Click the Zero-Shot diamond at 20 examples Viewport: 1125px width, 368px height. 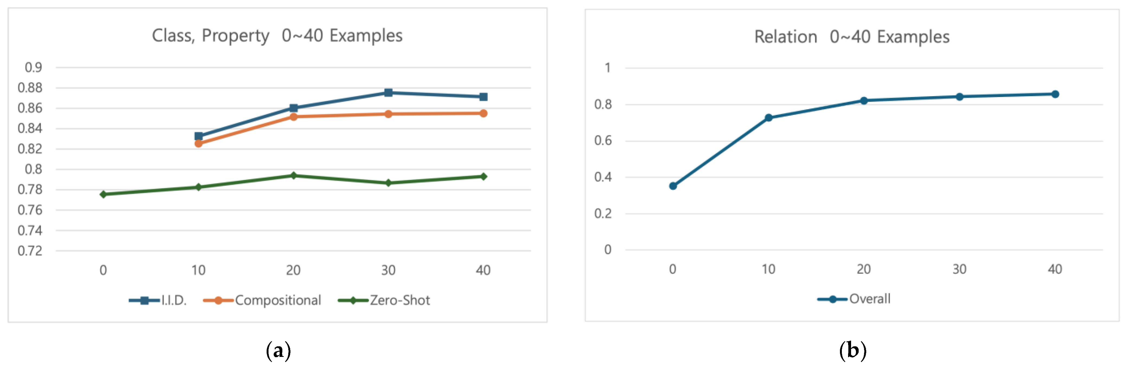pos(293,176)
